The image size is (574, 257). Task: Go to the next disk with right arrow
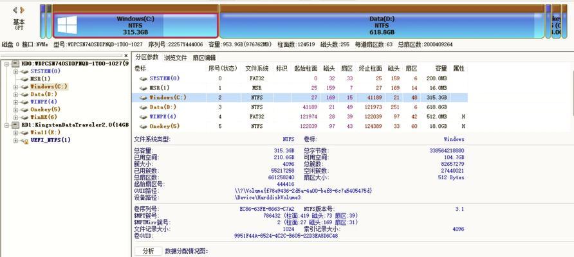coord(23,10)
